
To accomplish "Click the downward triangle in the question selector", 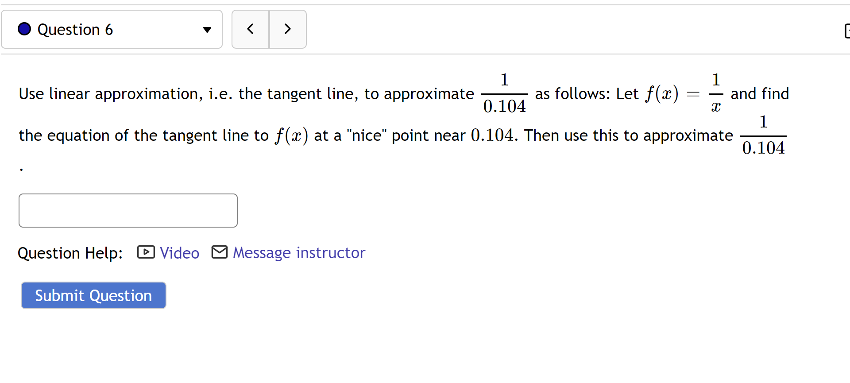I will coord(207,29).
